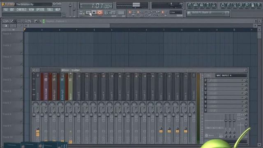Click the render/export tools icon

coord(241,5)
